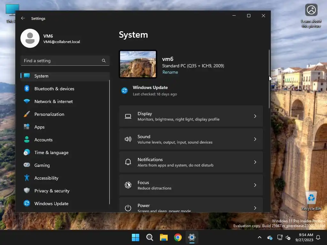Image resolution: width=327 pixels, height=245 pixels.
Task: Expand the Sound settings chevron
Action: 255,139
